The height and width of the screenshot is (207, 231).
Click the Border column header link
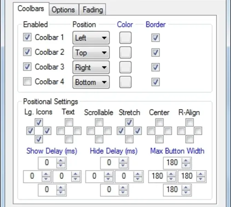click(155, 24)
